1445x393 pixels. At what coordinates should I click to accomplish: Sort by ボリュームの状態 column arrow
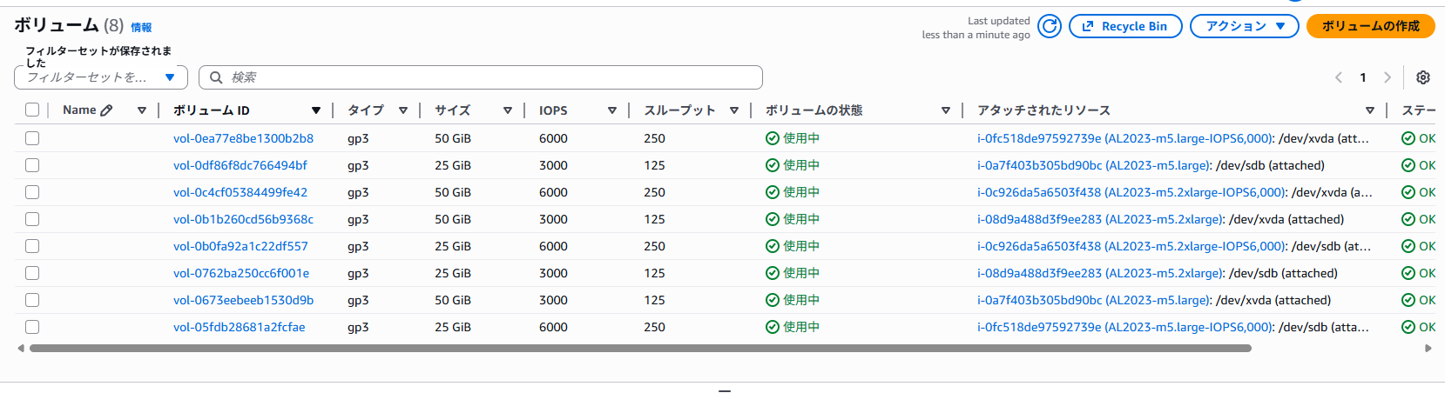946,110
